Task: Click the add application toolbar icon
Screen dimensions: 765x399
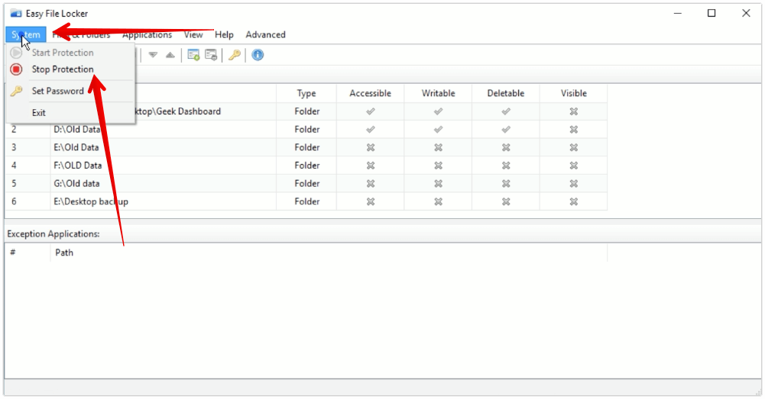Action: click(193, 55)
